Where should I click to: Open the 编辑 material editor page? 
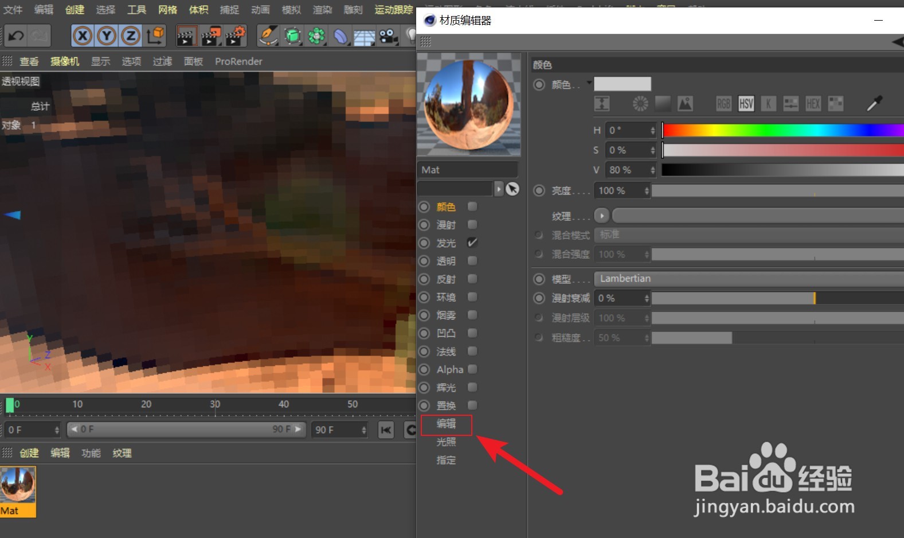tap(446, 424)
